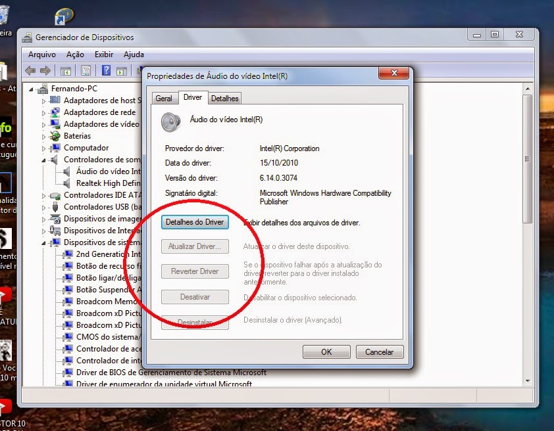The width and height of the screenshot is (554, 431).
Task: Click the Atualizar Driver button
Action: [x=195, y=246]
